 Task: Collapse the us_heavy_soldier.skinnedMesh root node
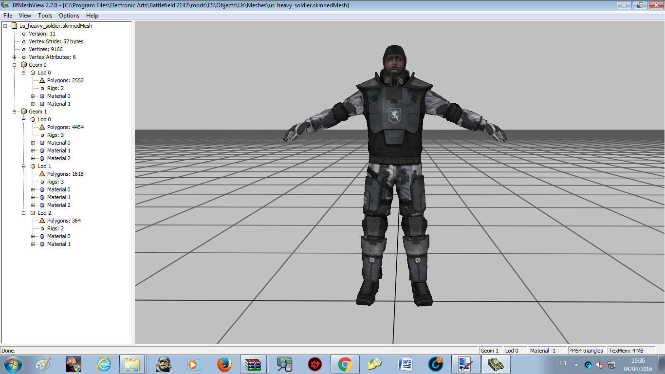coord(5,26)
